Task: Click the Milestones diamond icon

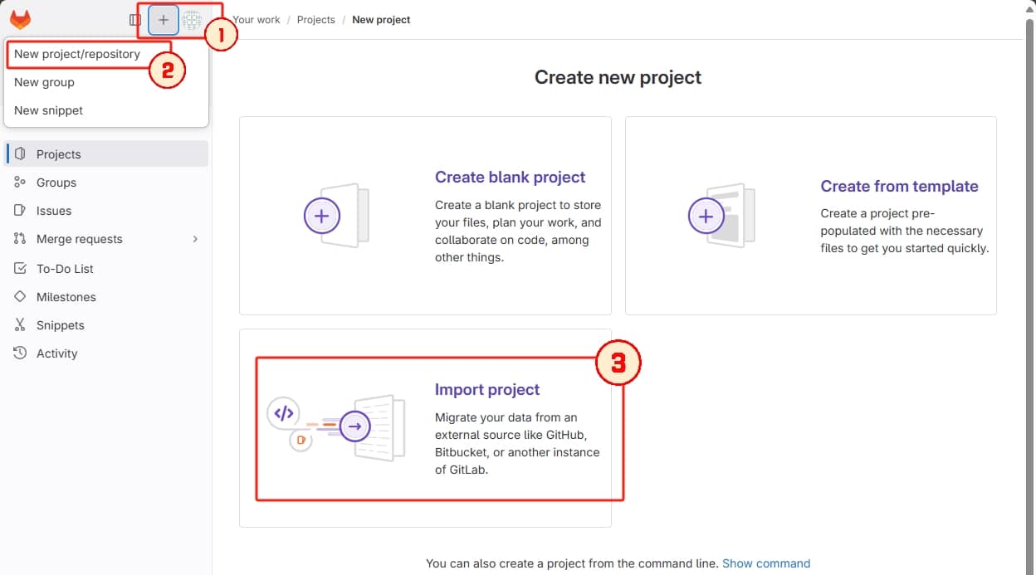Action: (21, 296)
